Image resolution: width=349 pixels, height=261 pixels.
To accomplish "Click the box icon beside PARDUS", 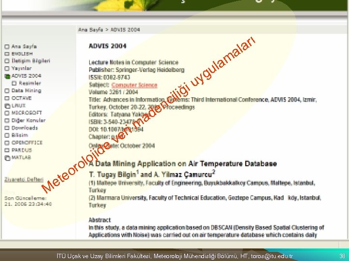I will point(7,150).
